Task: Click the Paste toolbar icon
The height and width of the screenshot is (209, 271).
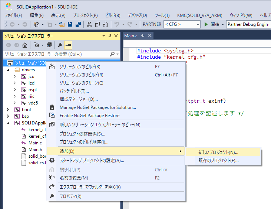Action: (x=105, y=24)
